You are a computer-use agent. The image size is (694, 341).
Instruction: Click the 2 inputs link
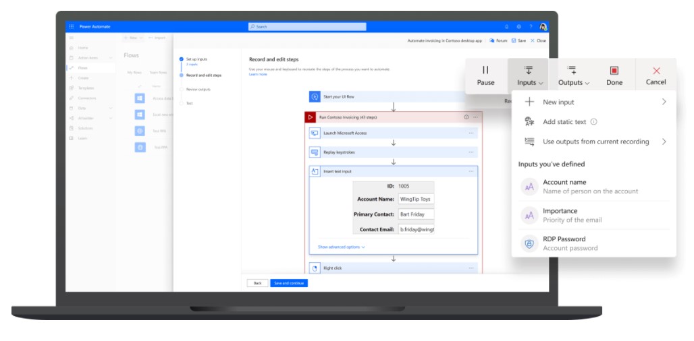(192, 65)
